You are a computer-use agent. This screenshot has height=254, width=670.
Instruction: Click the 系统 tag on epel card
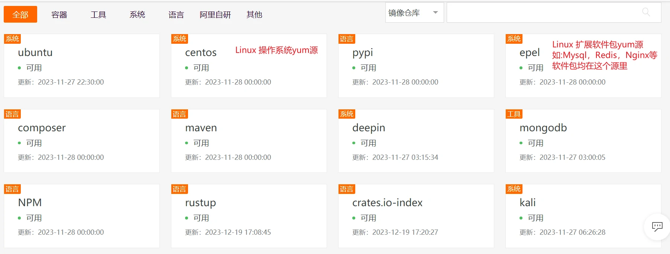coord(514,39)
